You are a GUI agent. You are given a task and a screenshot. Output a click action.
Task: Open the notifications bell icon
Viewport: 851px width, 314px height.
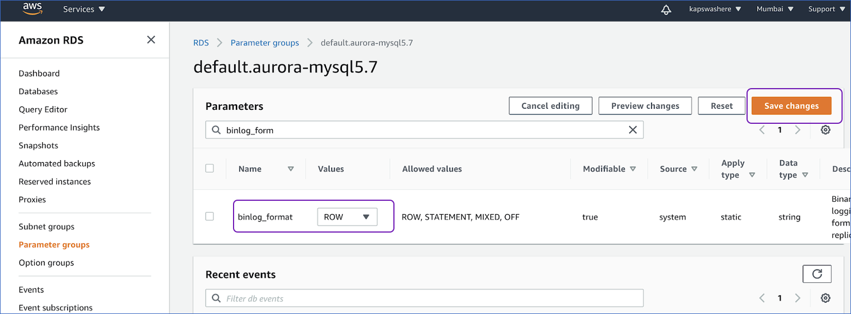click(665, 9)
